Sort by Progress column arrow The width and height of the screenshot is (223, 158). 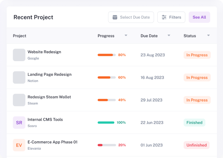126,35
